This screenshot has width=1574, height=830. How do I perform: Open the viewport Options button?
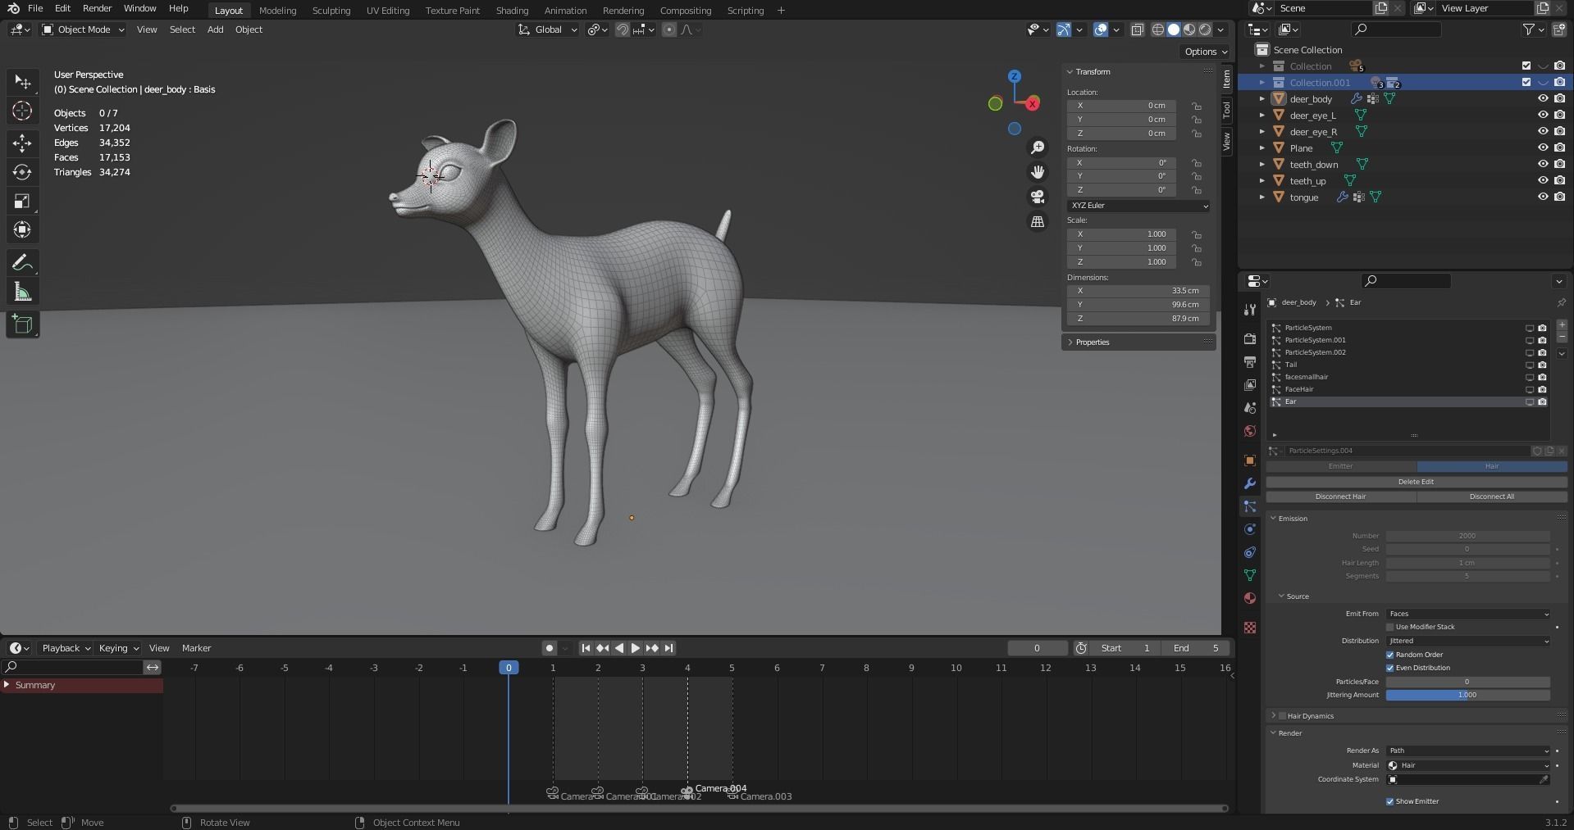click(1205, 52)
